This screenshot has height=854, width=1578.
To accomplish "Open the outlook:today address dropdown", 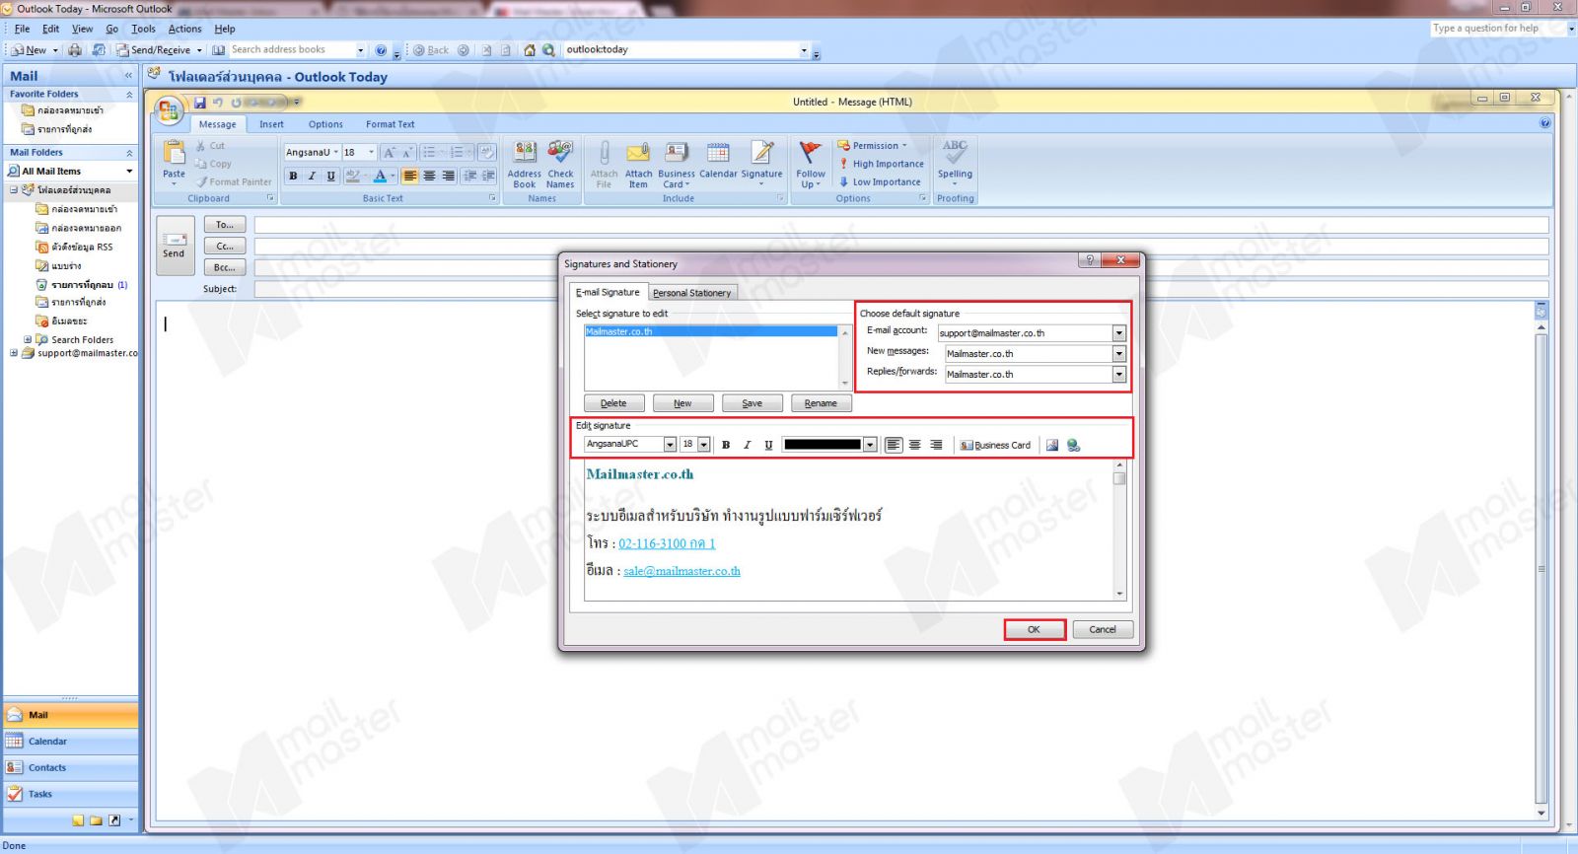I will coord(804,50).
